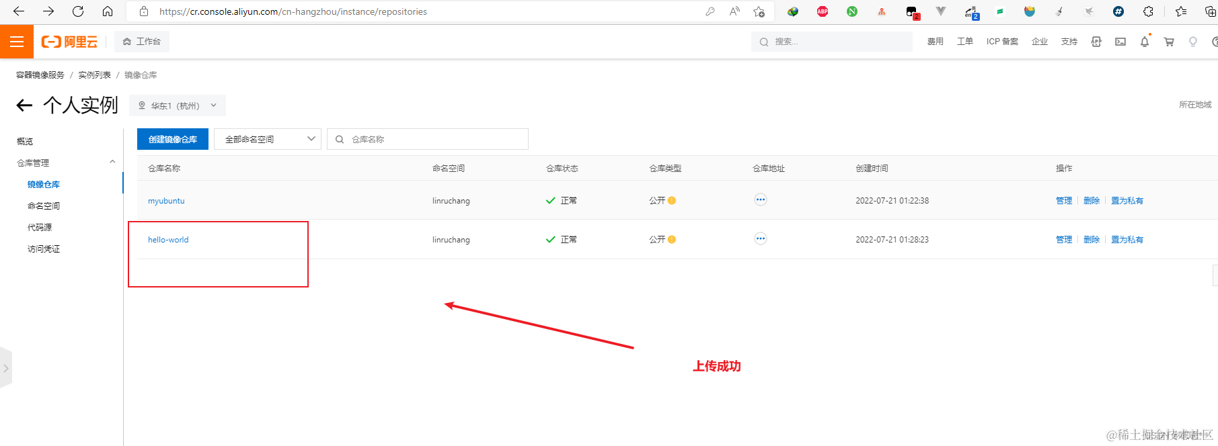
Task: Open the ICP 备案 menu
Action: 1002,42
